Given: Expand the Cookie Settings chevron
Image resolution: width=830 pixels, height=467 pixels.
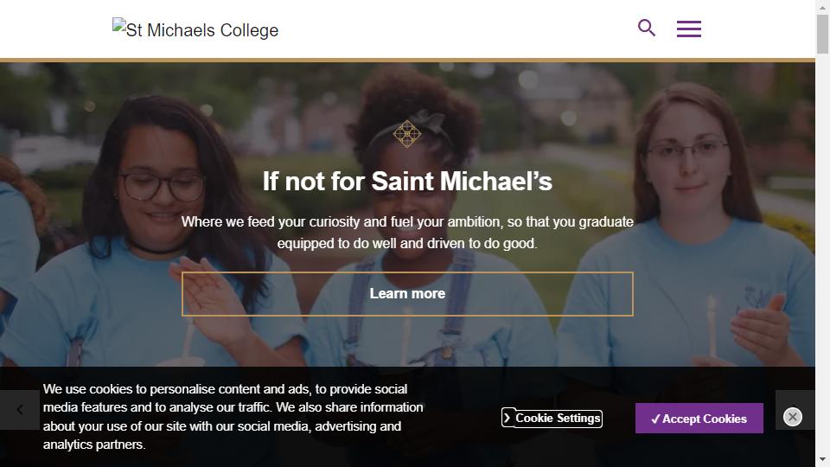Looking at the screenshot, I should tap(508, 418).
